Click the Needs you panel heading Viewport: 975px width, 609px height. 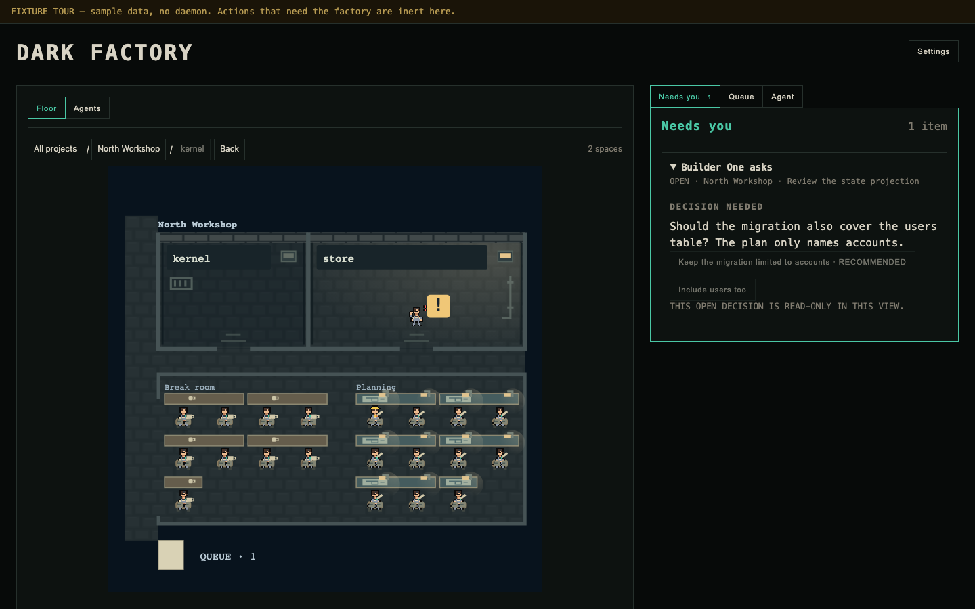tap(697, 126)
